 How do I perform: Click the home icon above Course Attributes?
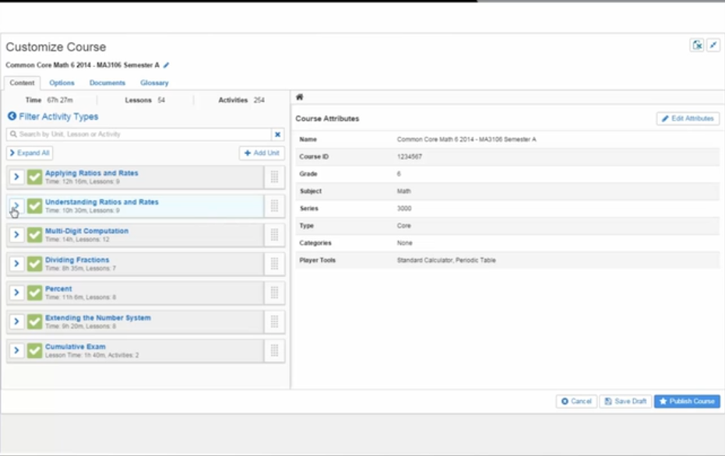tap(301, 96)
